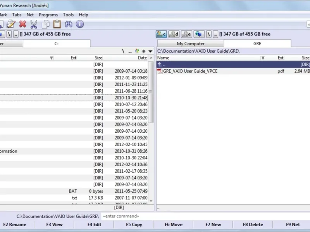
Task: Click the Copy documents toolbar icon
Action: (x=45, y=24)
